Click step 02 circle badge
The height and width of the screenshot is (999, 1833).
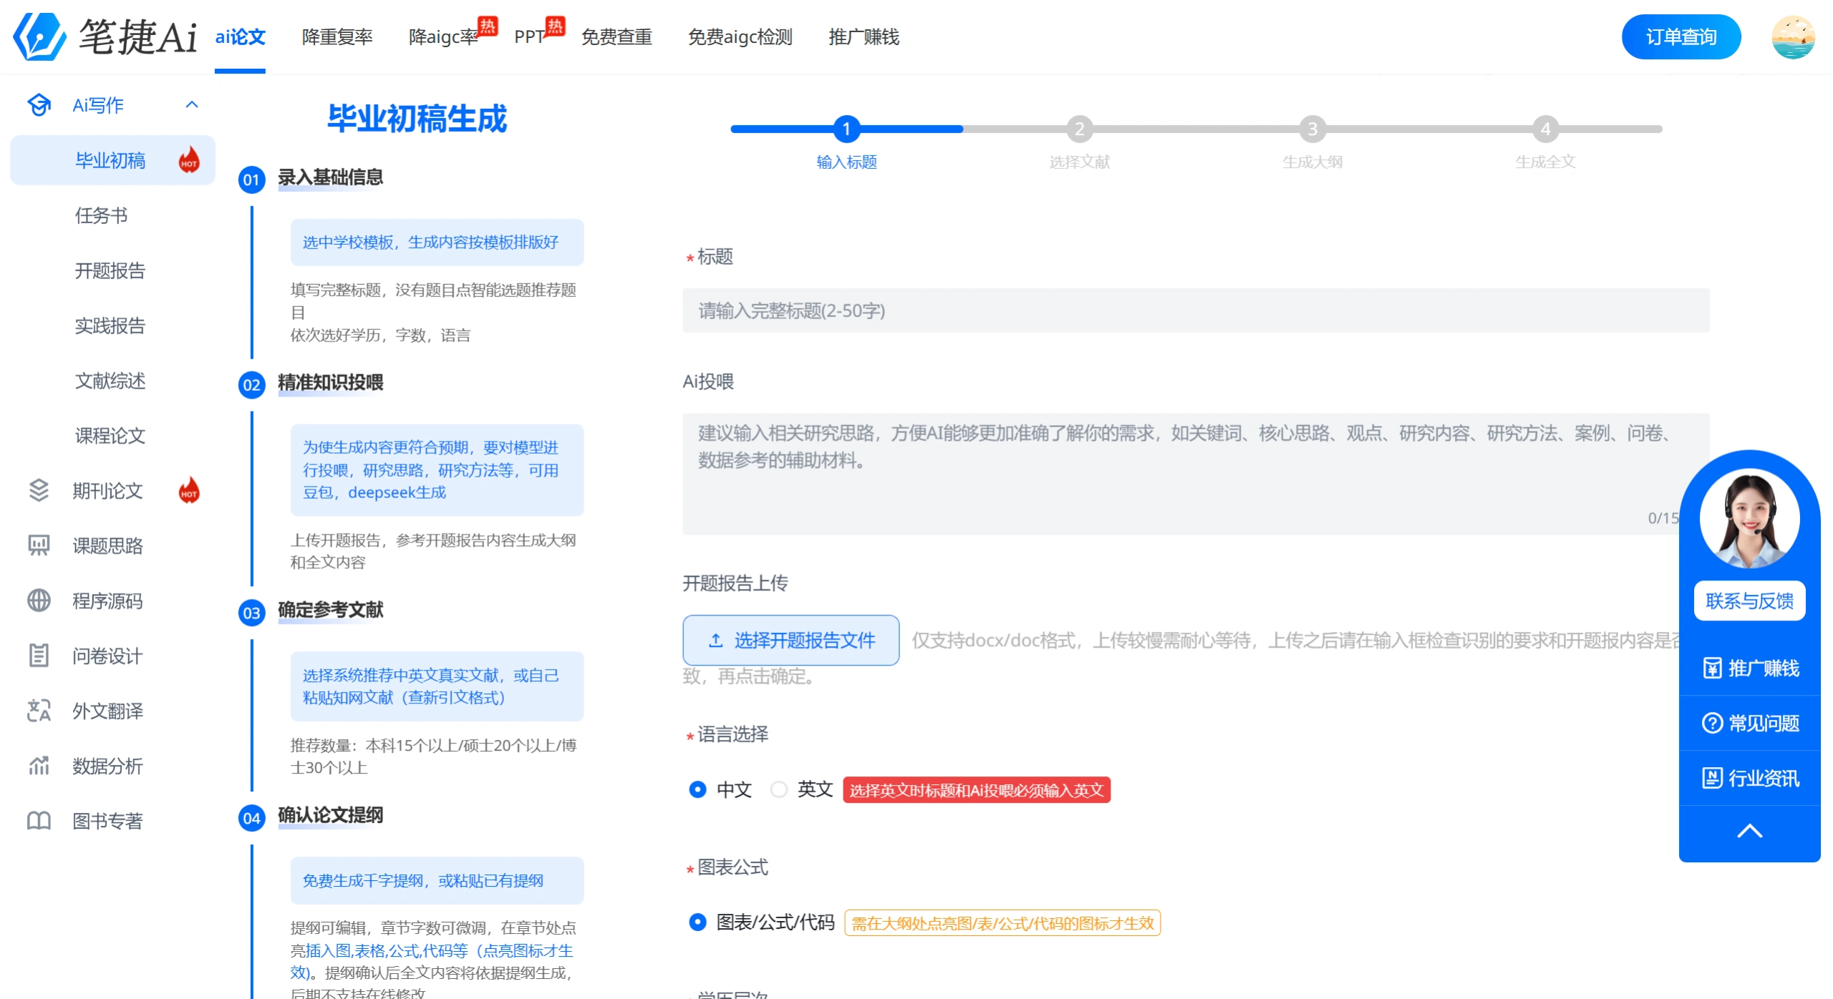pyautogui.click(x=251, y=385)
